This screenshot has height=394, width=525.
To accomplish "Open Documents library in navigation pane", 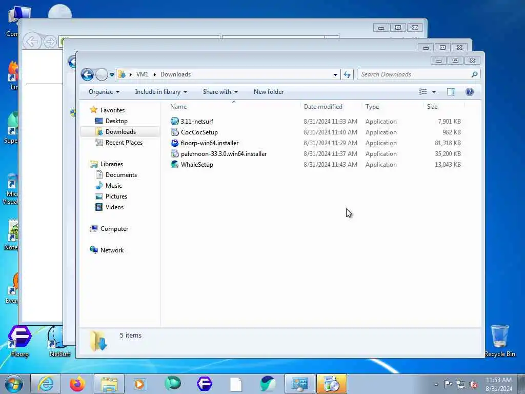I will point(121,174).
